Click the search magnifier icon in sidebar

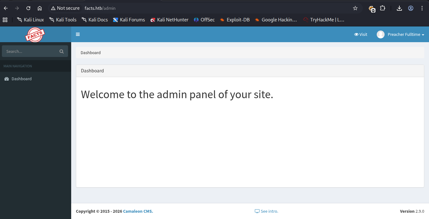[61, 51]
